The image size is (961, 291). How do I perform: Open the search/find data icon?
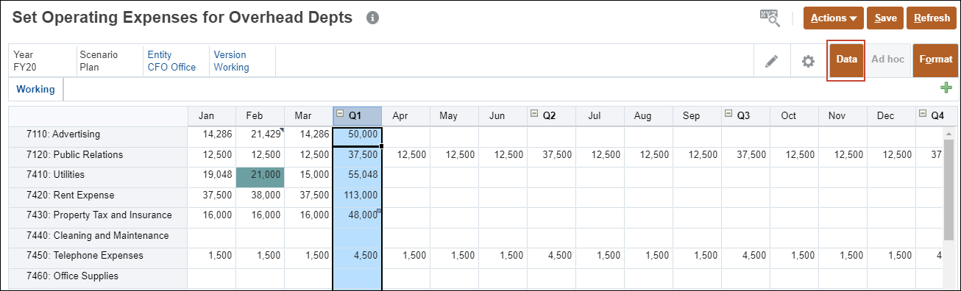[770, 18]
